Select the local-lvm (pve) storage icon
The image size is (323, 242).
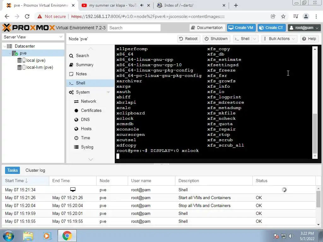pos(21,67)
